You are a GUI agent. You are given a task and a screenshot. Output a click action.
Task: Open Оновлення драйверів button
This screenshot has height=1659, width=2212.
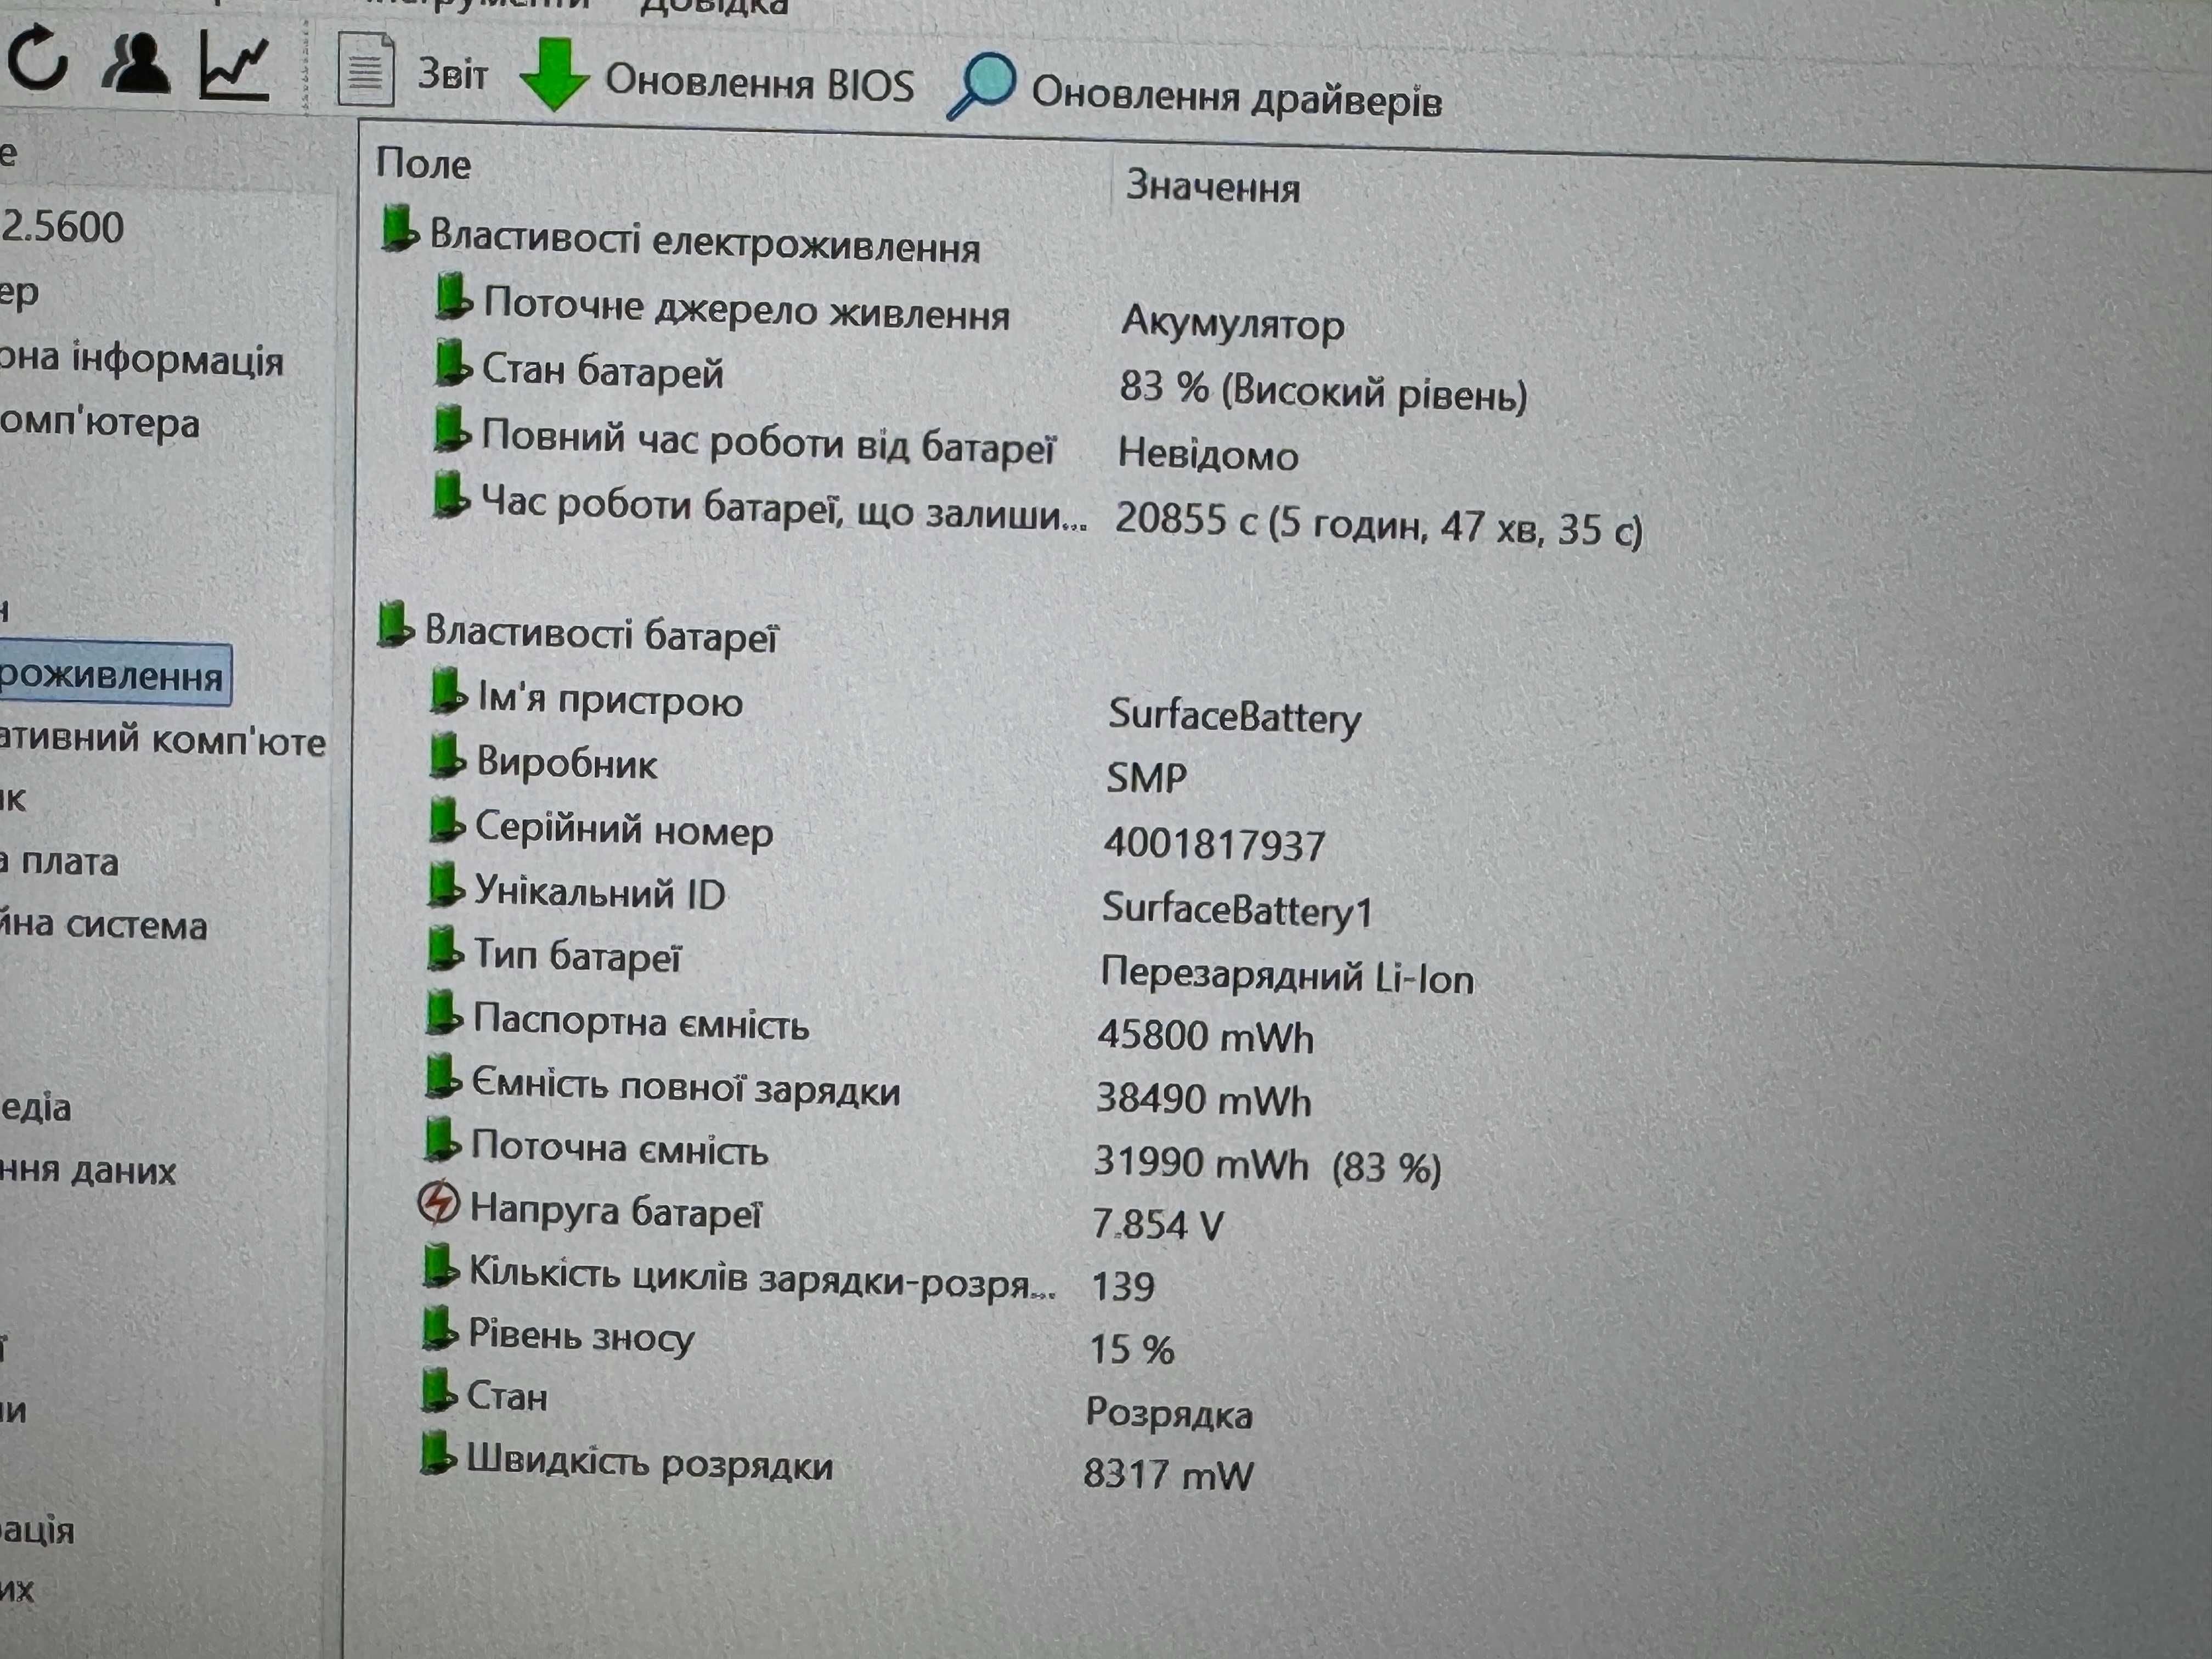pos(1194,90)
